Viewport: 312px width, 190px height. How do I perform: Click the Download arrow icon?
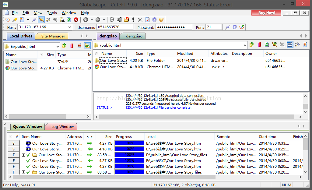(86, 20)
